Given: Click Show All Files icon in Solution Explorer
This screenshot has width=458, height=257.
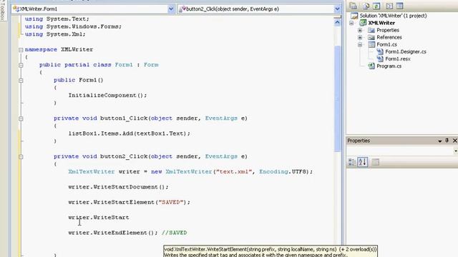Looking at the screenshot, I should point(366,6).
